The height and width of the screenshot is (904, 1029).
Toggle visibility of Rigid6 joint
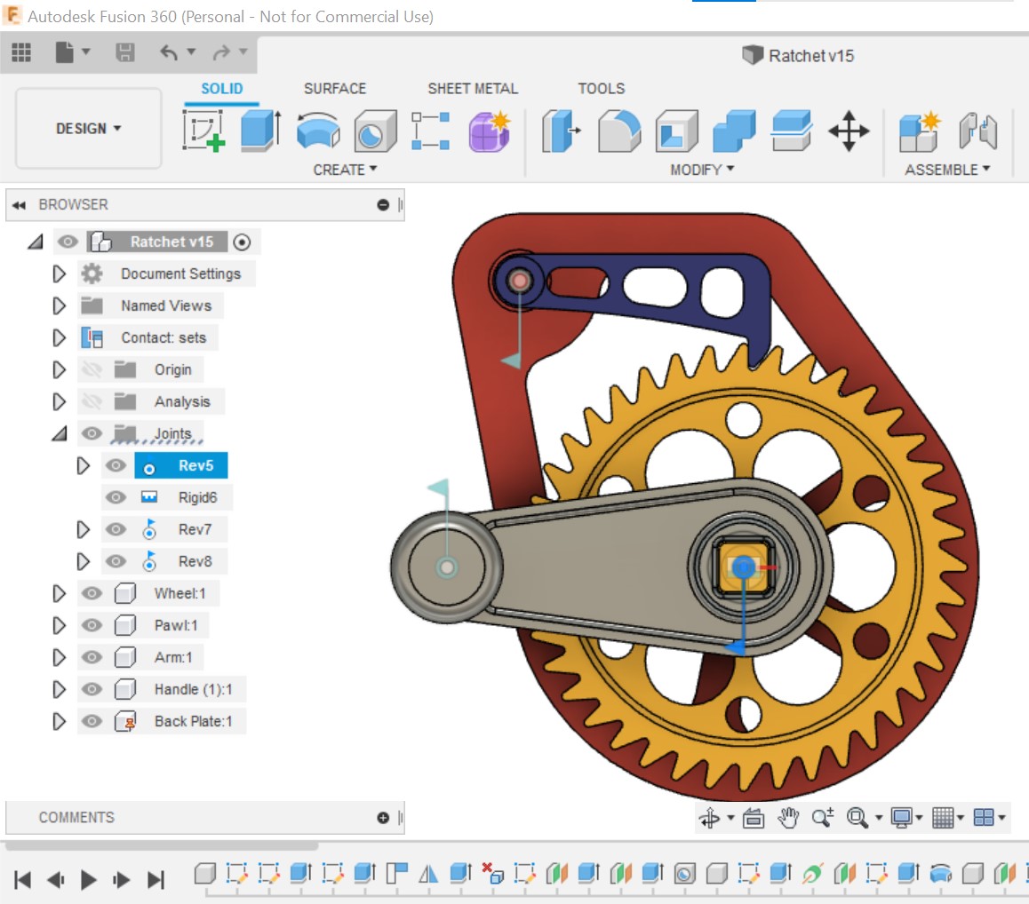click(x=116, y=497)
